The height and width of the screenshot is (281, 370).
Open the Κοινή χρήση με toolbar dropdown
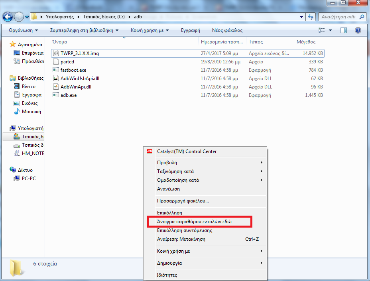(150, 30)
